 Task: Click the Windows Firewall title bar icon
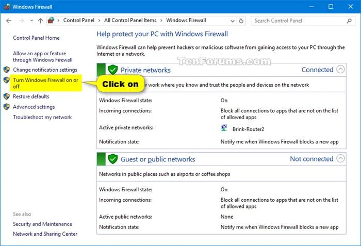pyautogui.click(x=7, y=7)
